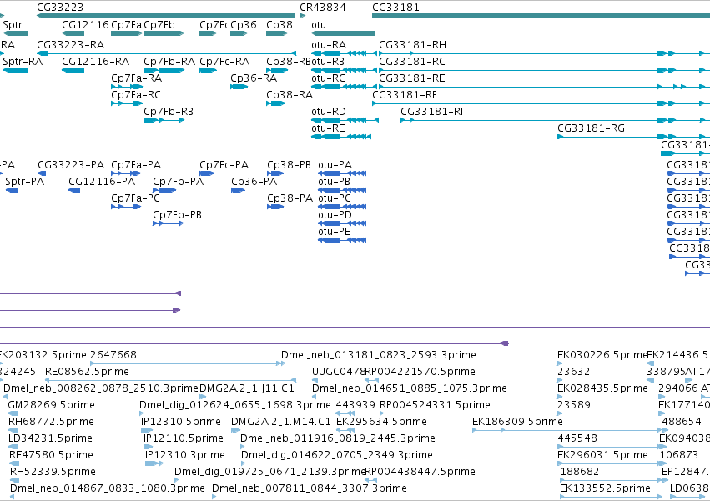Click the RP004524331.5prime EST label
This screenshot has height=501, width=710.
click(x=436, y=405)
